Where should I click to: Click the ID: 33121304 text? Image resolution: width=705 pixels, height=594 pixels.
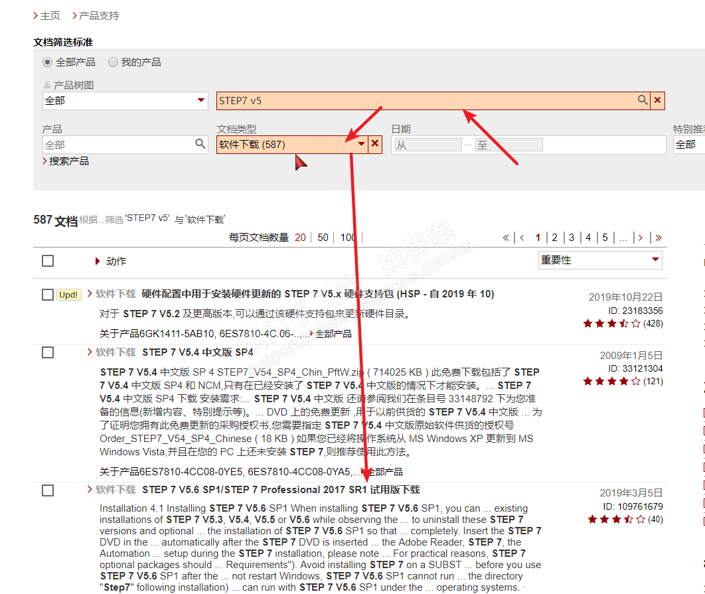(x=635, y=368)
